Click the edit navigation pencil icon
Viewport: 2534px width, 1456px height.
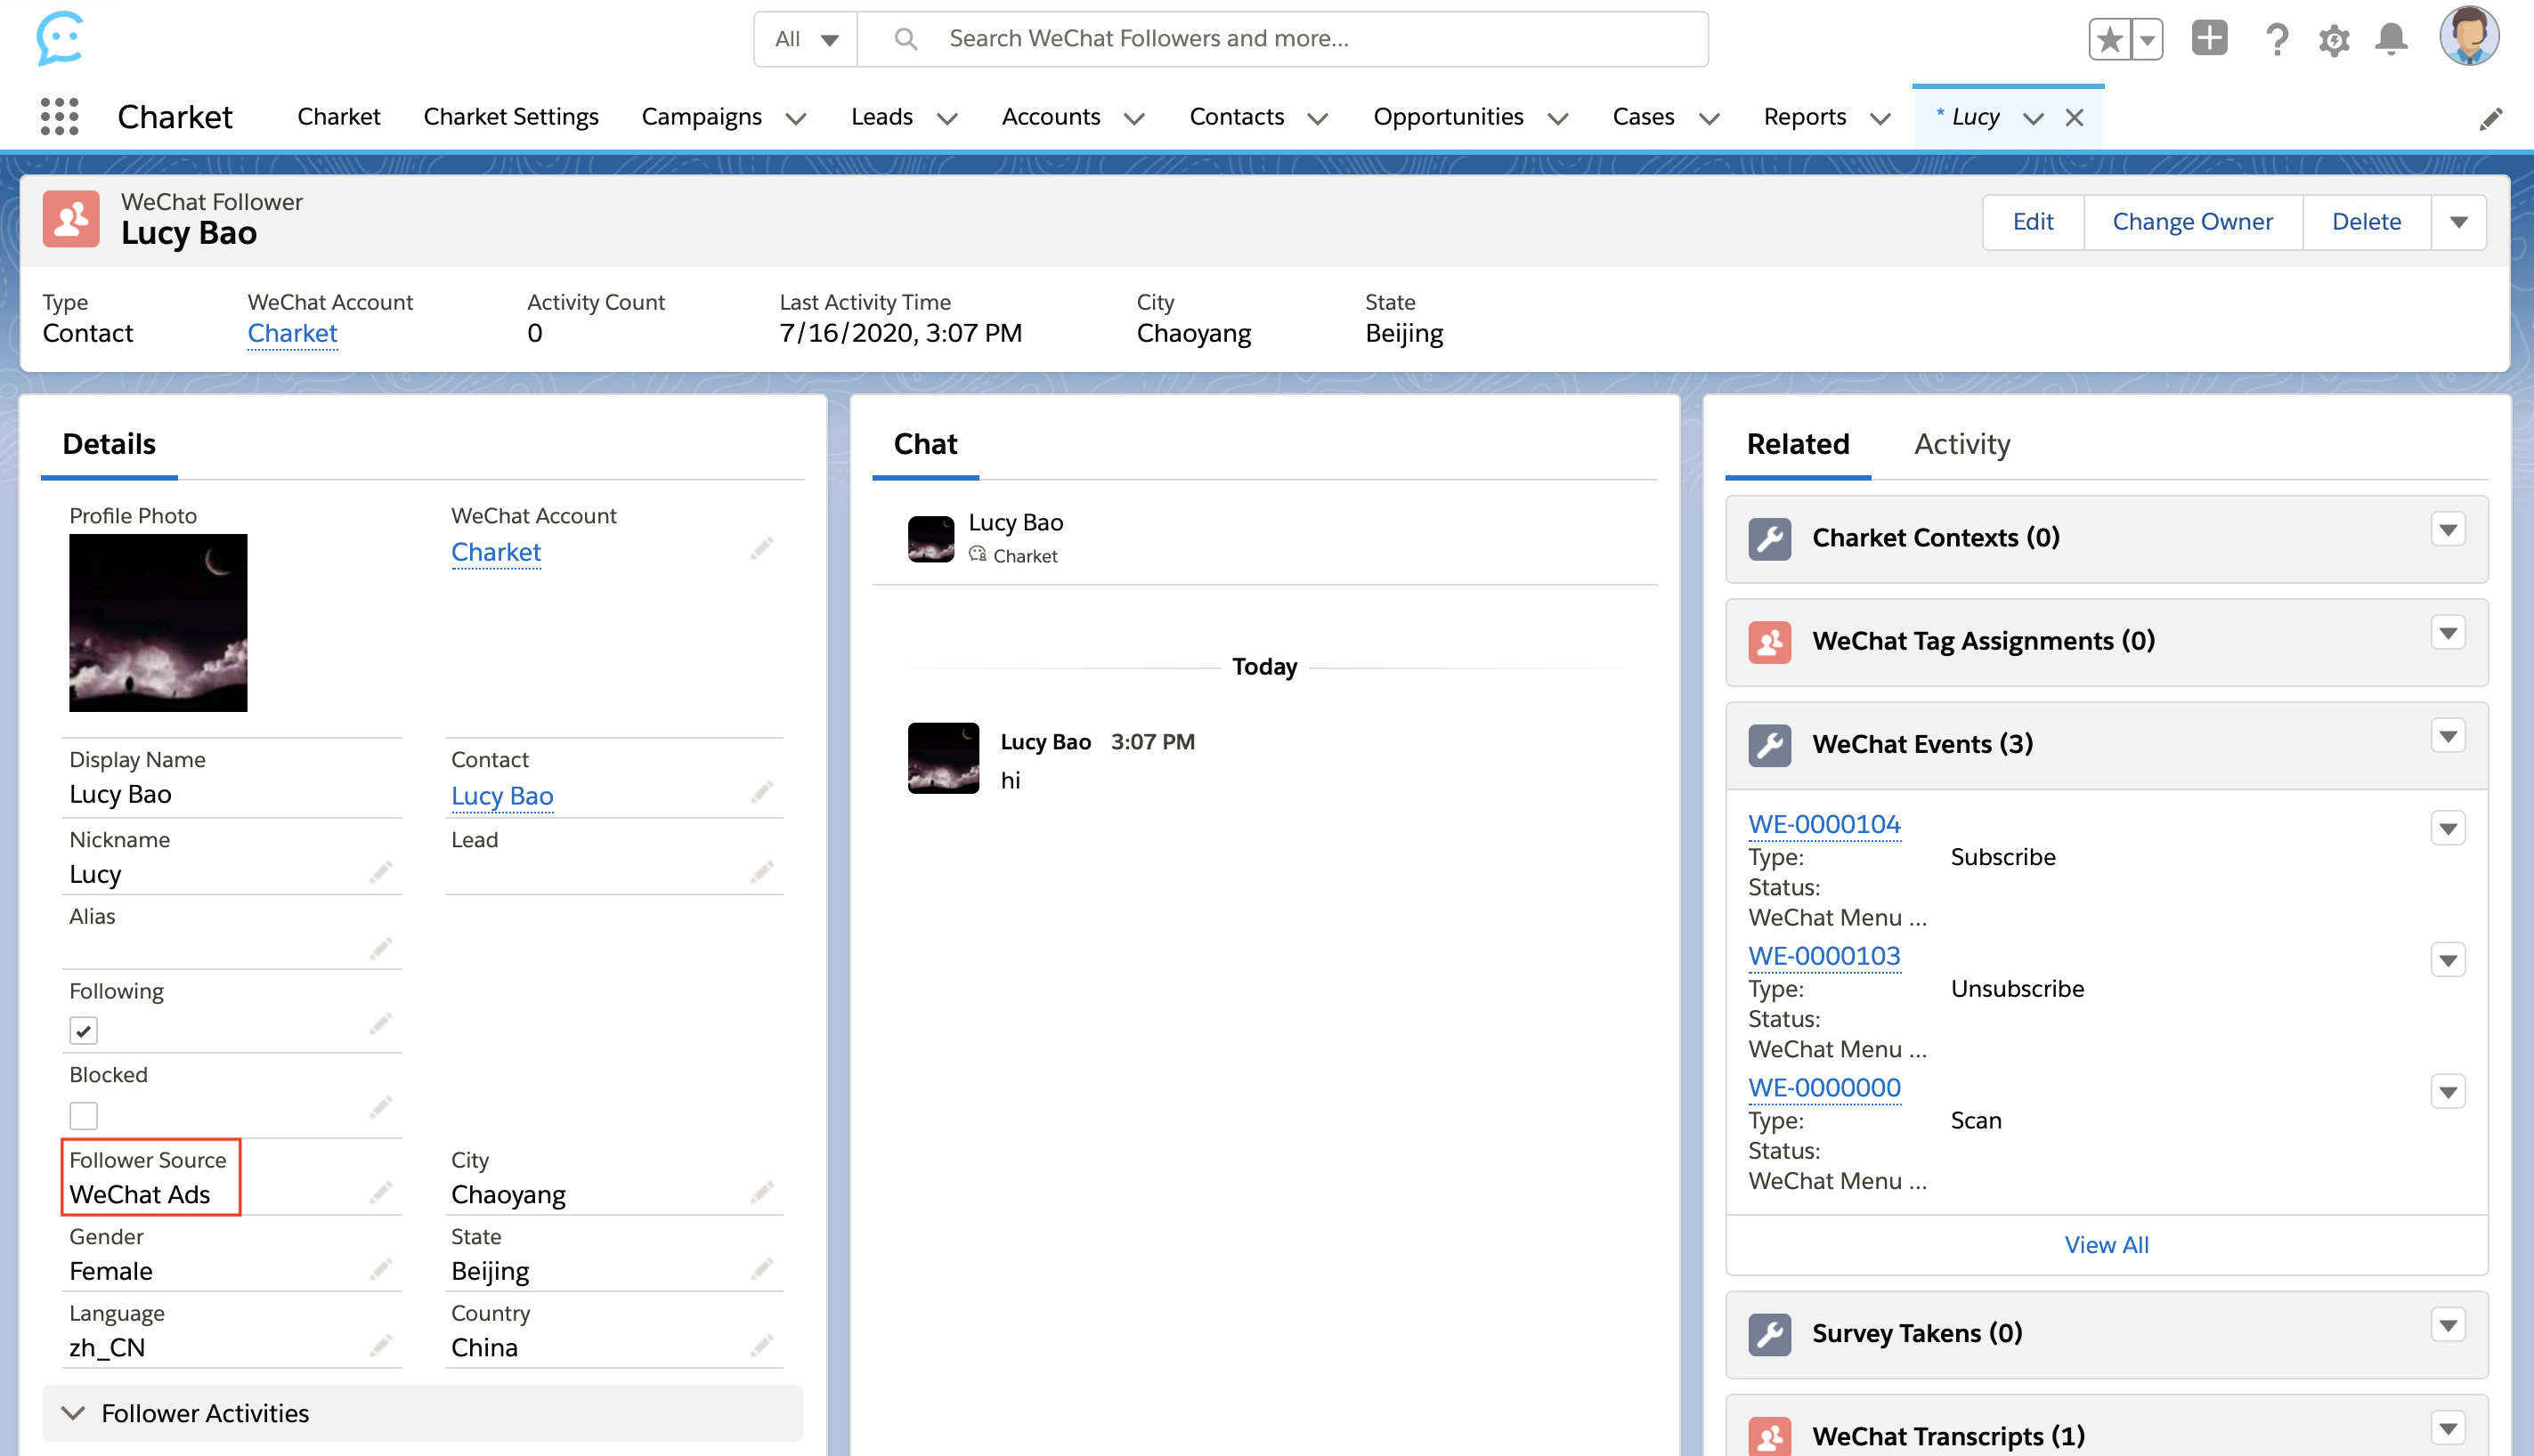click(2490, 119)
